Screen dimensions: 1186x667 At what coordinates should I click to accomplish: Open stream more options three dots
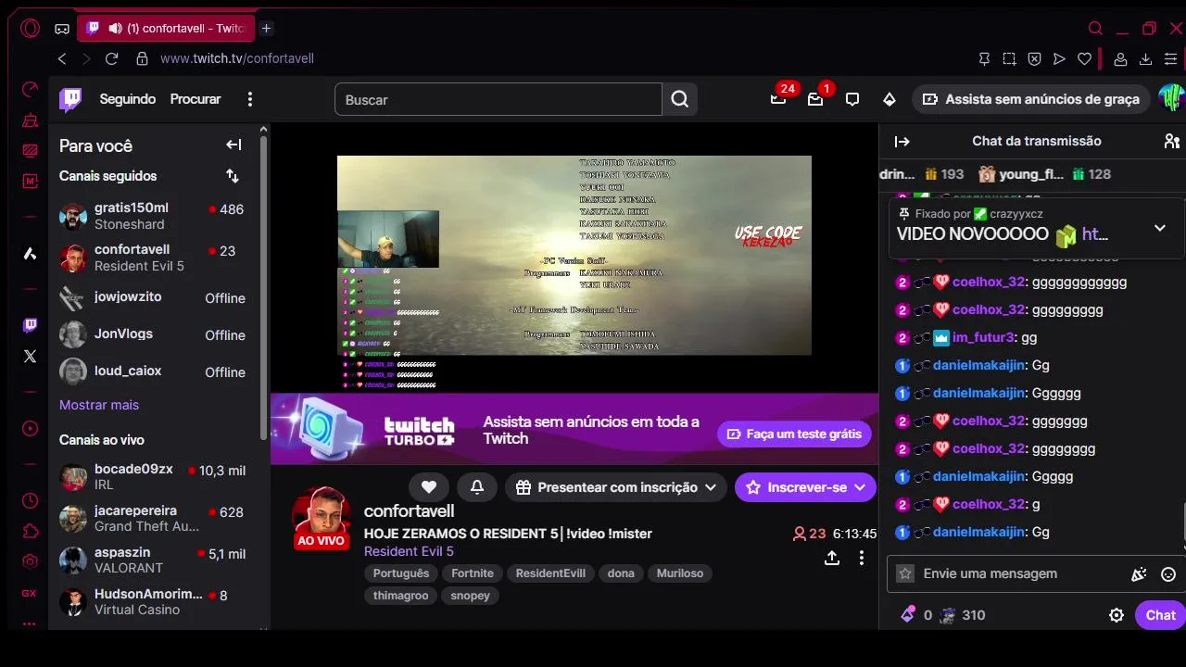click(862, 558)
